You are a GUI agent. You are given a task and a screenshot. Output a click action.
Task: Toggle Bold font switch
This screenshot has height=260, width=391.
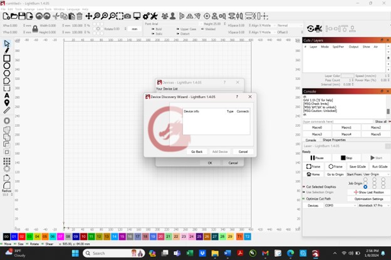click(x=153, y=29)
